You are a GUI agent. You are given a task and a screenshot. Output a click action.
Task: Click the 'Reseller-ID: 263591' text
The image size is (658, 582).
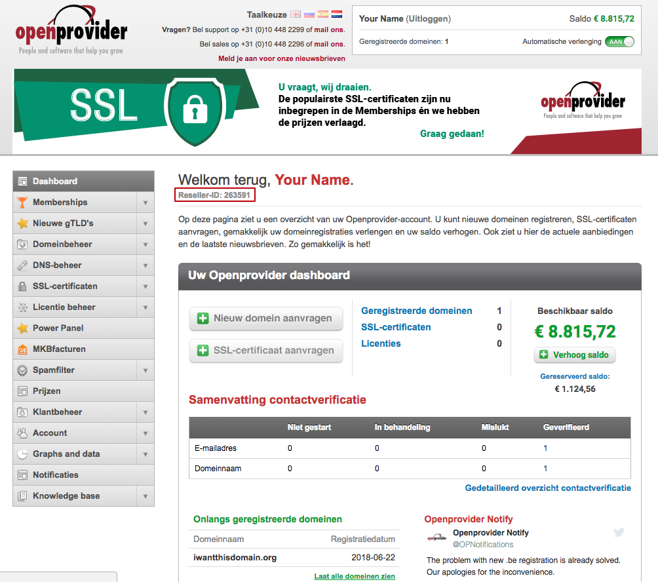[x=214, y=195]
